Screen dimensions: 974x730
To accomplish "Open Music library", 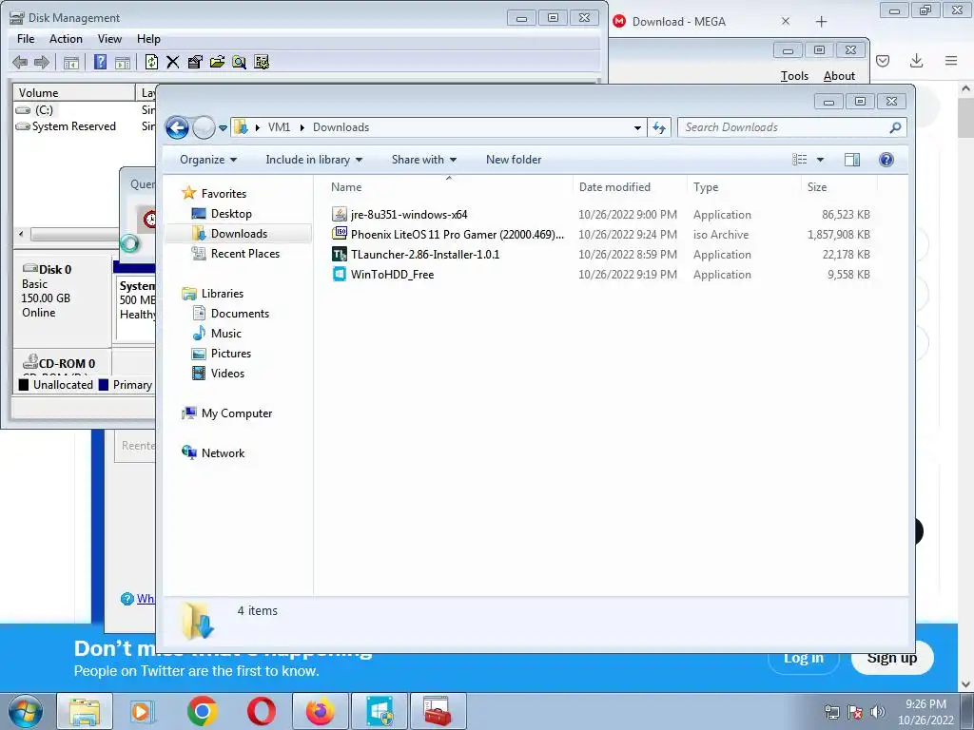I will [226, 334].
